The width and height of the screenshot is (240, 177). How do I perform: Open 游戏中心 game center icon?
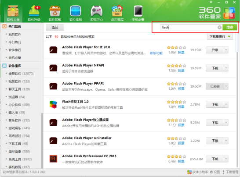point(96,13)
